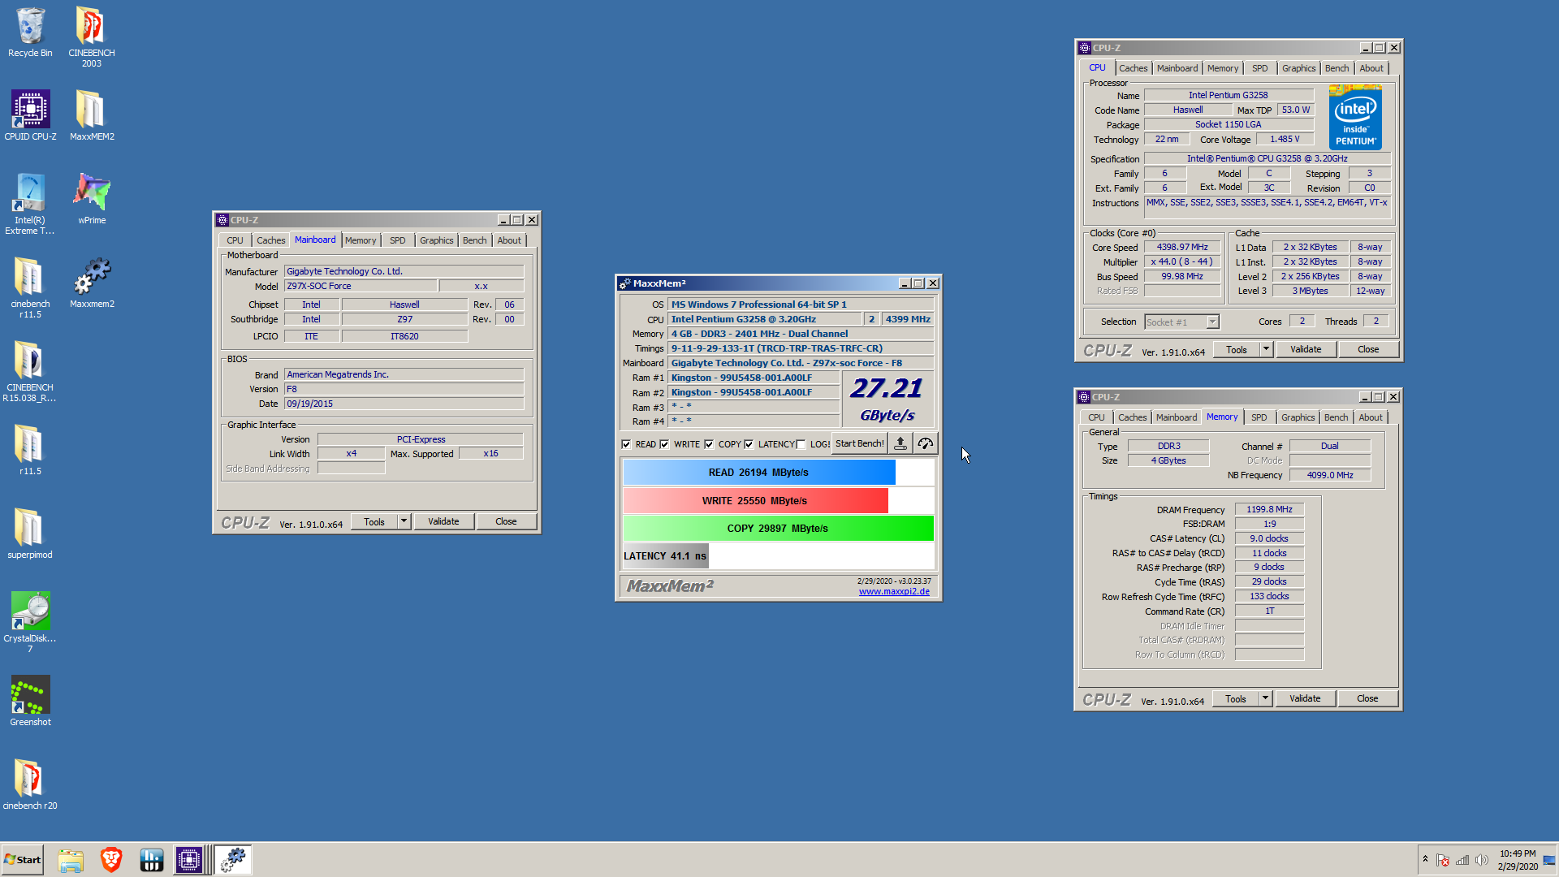Screen dimensions: 1559x877
Task: Click Show Desktop button at taskbar end
Action: [1550, 860]
